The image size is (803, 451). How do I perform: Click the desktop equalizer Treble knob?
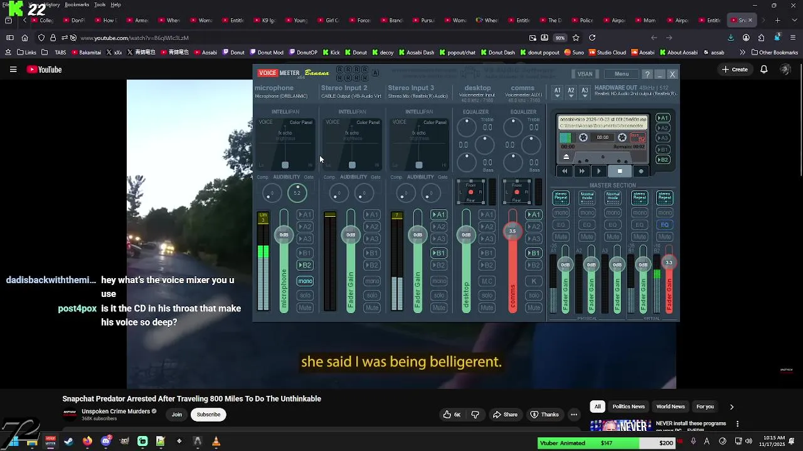coord(466,127)
